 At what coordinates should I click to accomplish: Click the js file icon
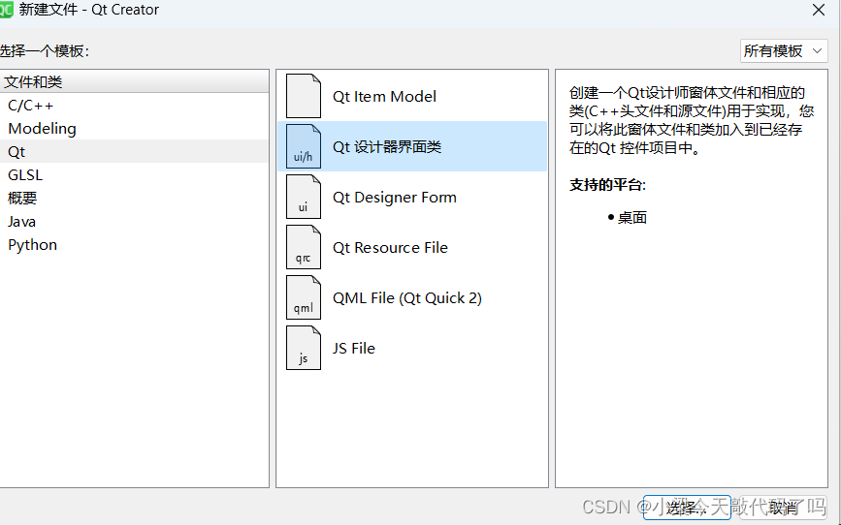(x=304, y=348)
